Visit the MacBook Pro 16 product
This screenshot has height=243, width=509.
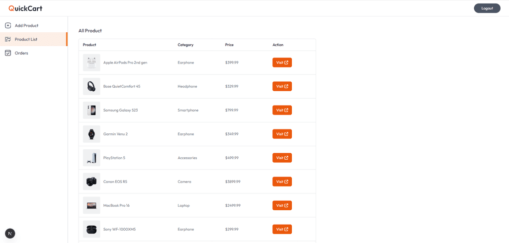pyautogui.click(x=282, y=205)
